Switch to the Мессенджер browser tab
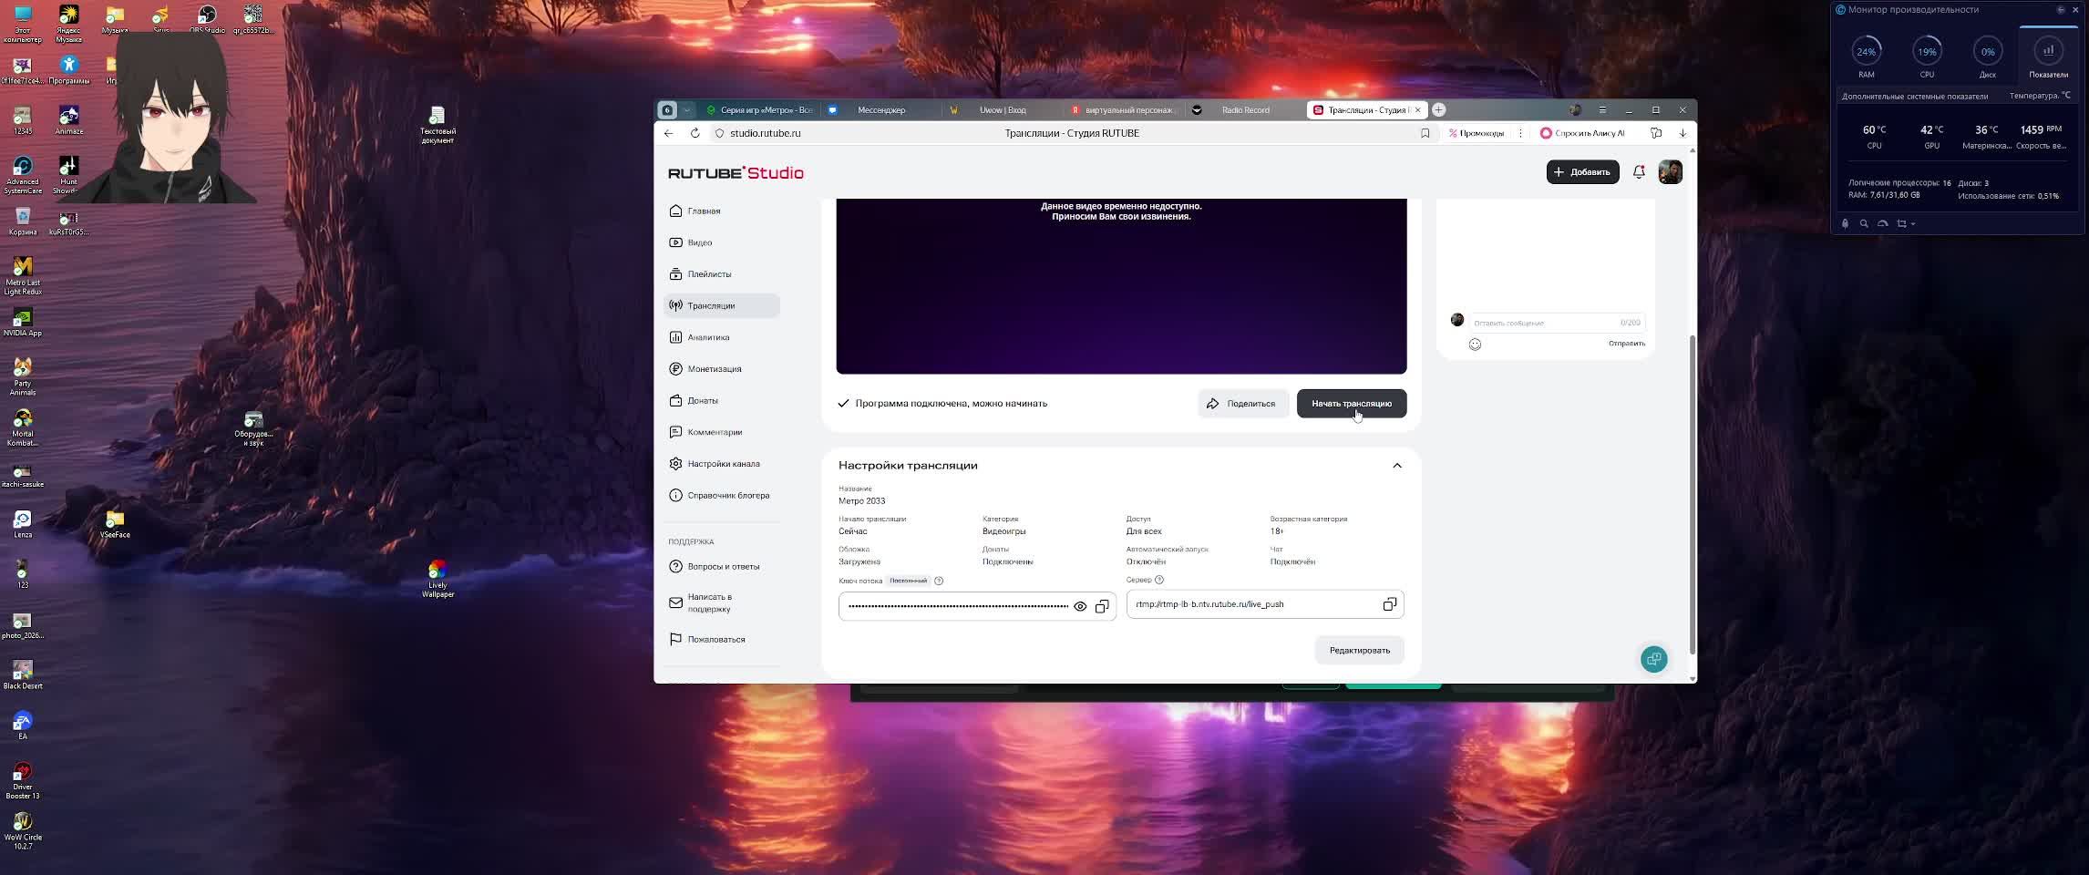This screenshot has width=2089, height=875. pyautogui.click(x=880, y=110)
